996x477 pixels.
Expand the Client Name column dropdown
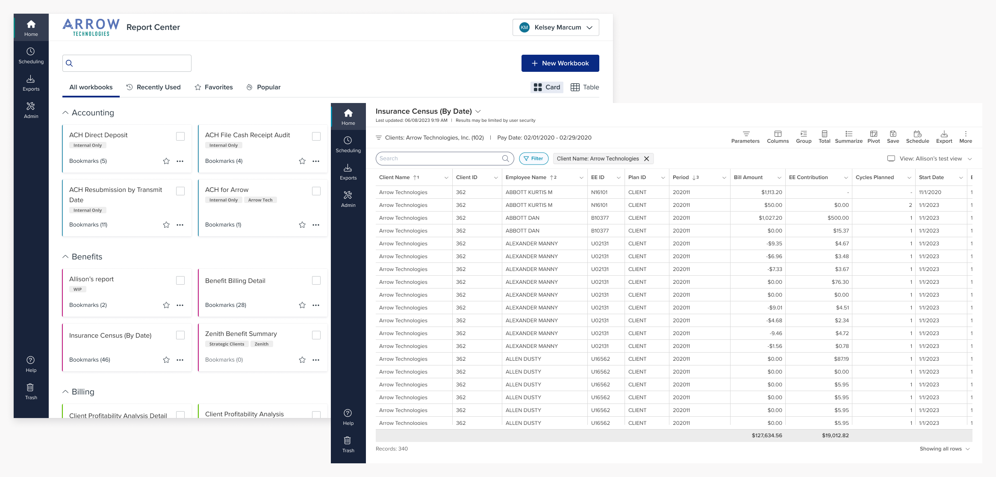[x=446, y=177]
